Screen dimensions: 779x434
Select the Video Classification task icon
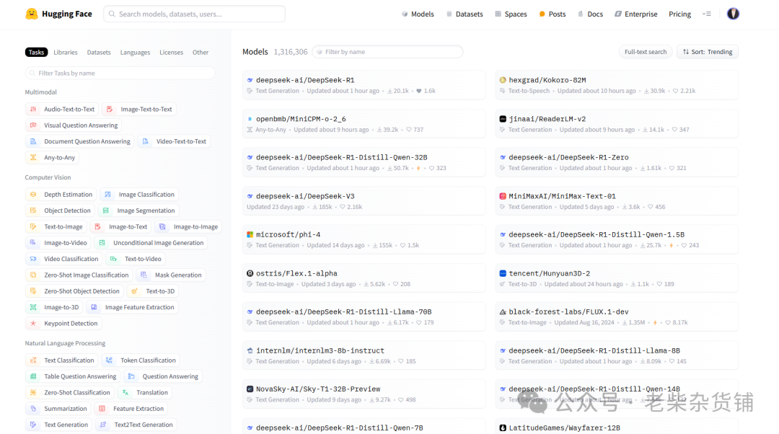coord(33,259)
